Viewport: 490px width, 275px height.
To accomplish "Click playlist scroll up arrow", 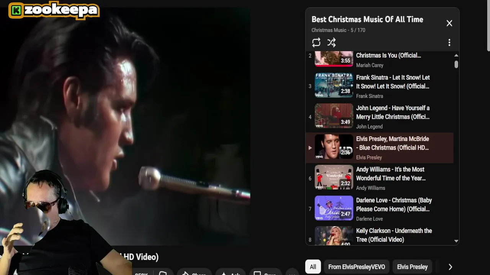I will (456, 55).
